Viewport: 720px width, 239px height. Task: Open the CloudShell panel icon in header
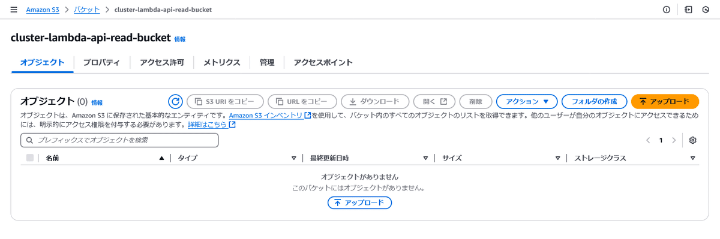[x=688, y=10]
